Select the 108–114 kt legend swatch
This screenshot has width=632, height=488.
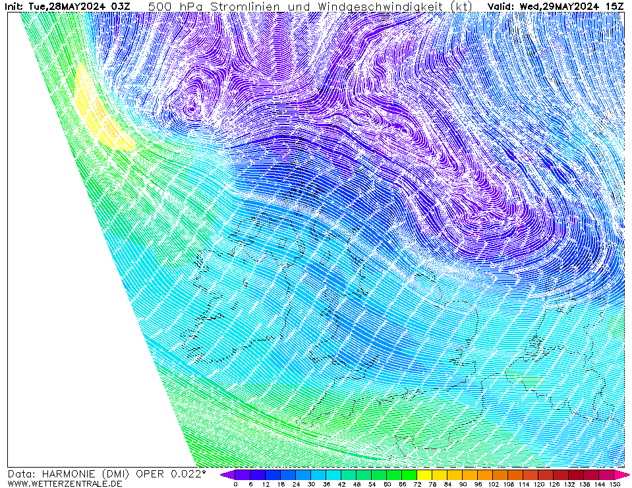pyautogui.click(x=515, y=475)
